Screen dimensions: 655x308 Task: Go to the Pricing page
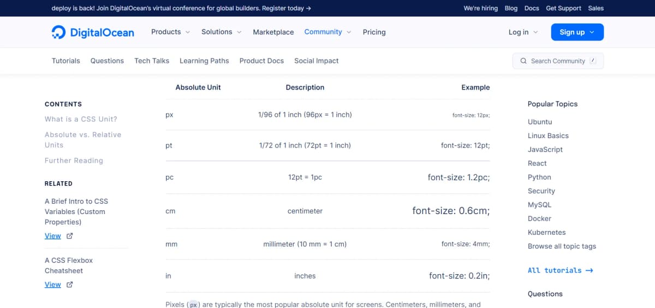(374, 32)
